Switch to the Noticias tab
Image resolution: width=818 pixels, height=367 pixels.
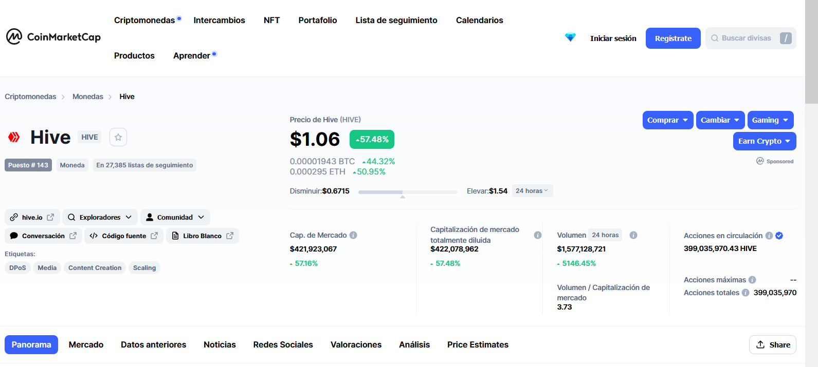pos(220,345)
